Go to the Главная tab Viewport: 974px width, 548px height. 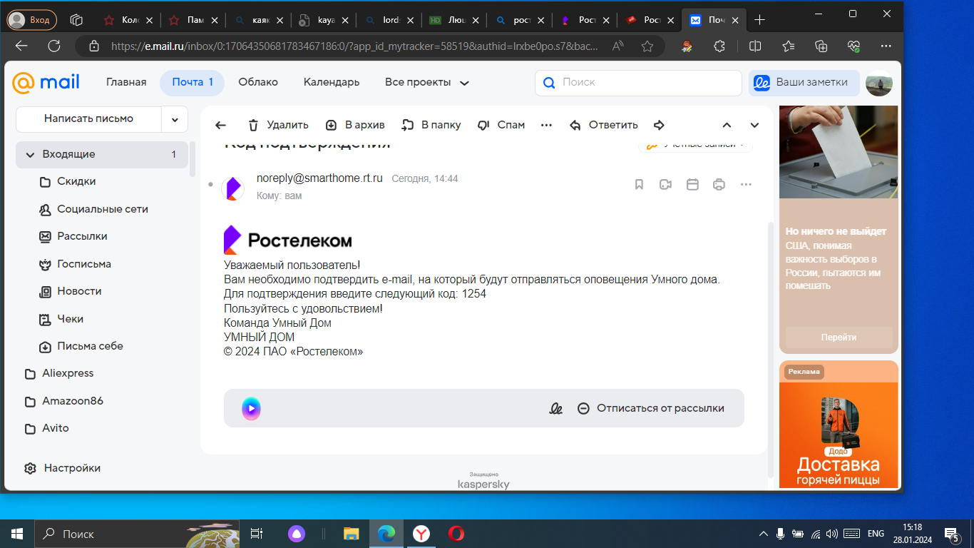click(x=126, y=82)
